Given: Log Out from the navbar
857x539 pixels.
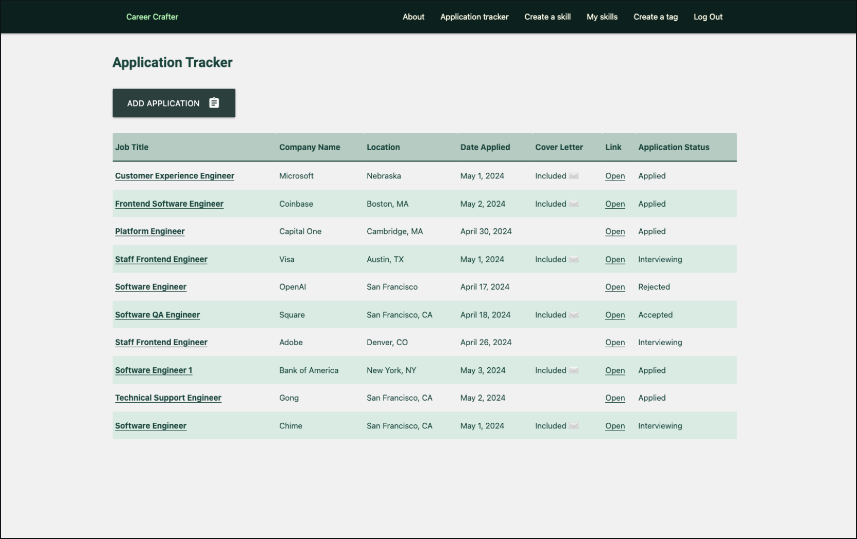Looking at the screenshot, I should 708,17.
